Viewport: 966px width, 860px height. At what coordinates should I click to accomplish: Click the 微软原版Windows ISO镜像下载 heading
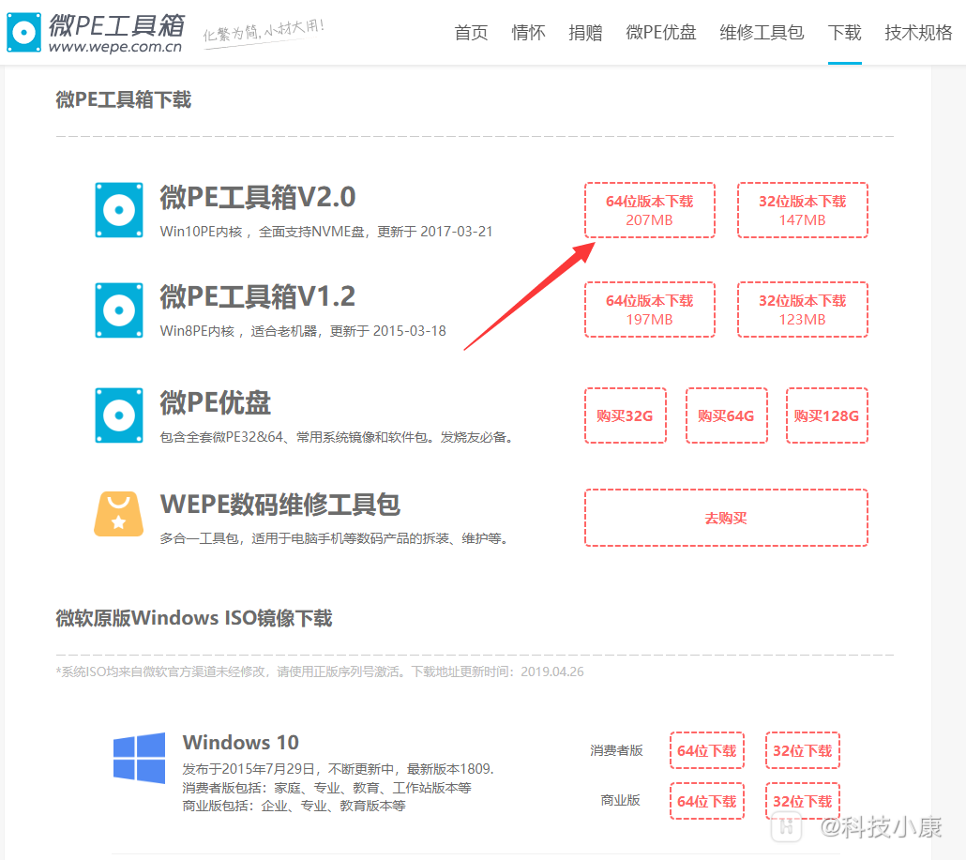194,618
